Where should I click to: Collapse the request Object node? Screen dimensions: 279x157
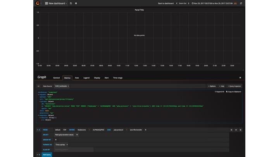(38, 95)
